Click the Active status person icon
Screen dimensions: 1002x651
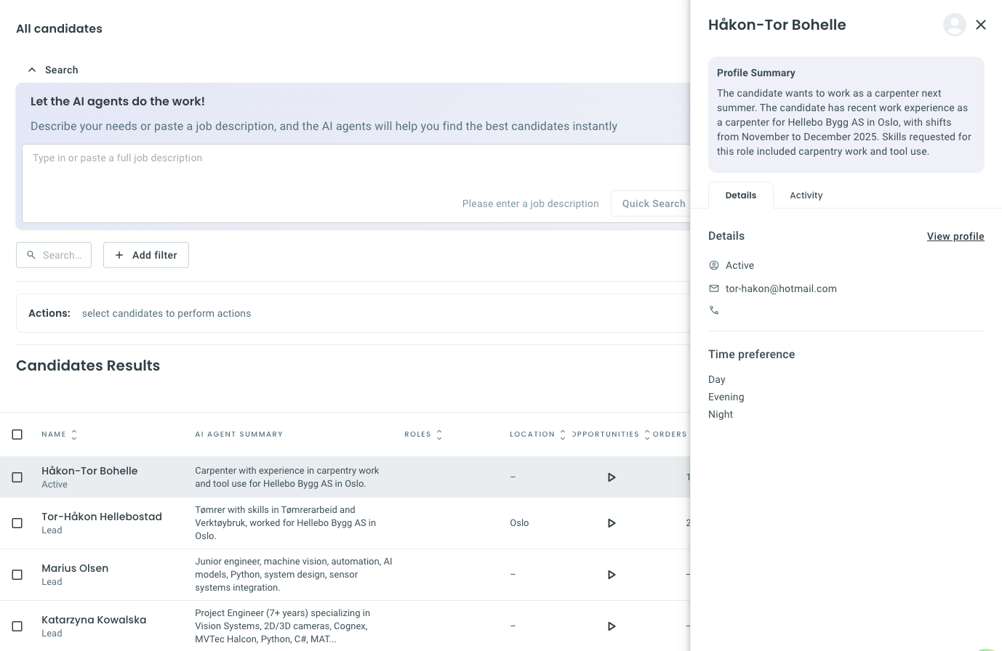tap(714, 265)
